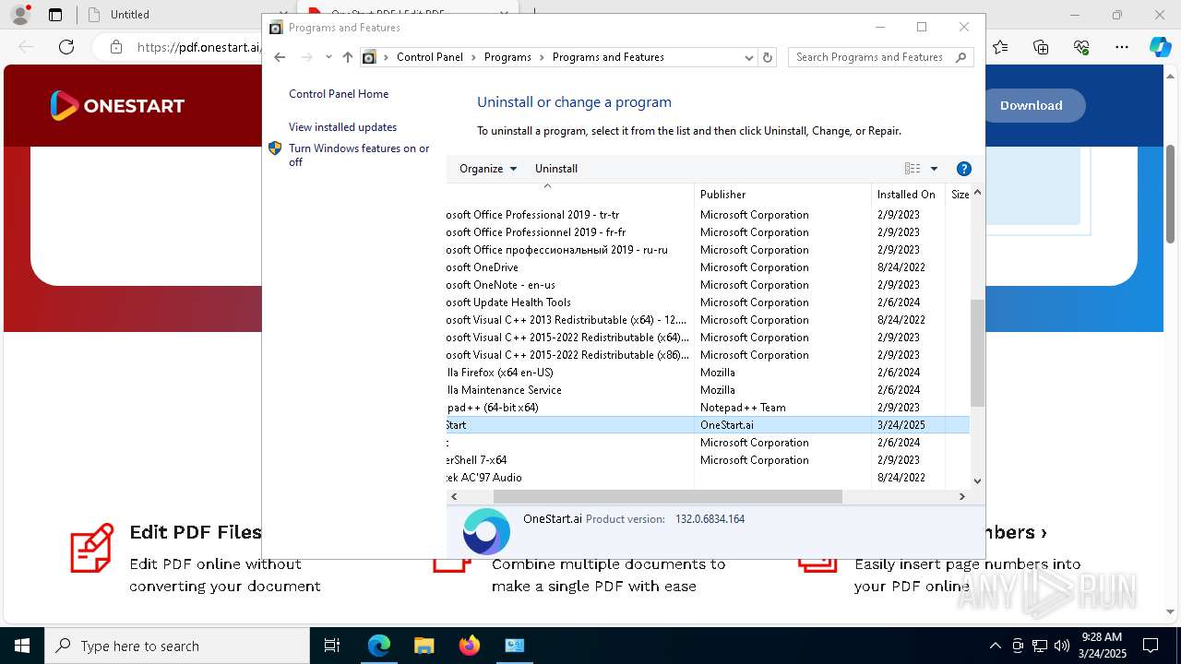Open File Explorer from taskbar
The image size is (1181, 664).
pos(423,646)
